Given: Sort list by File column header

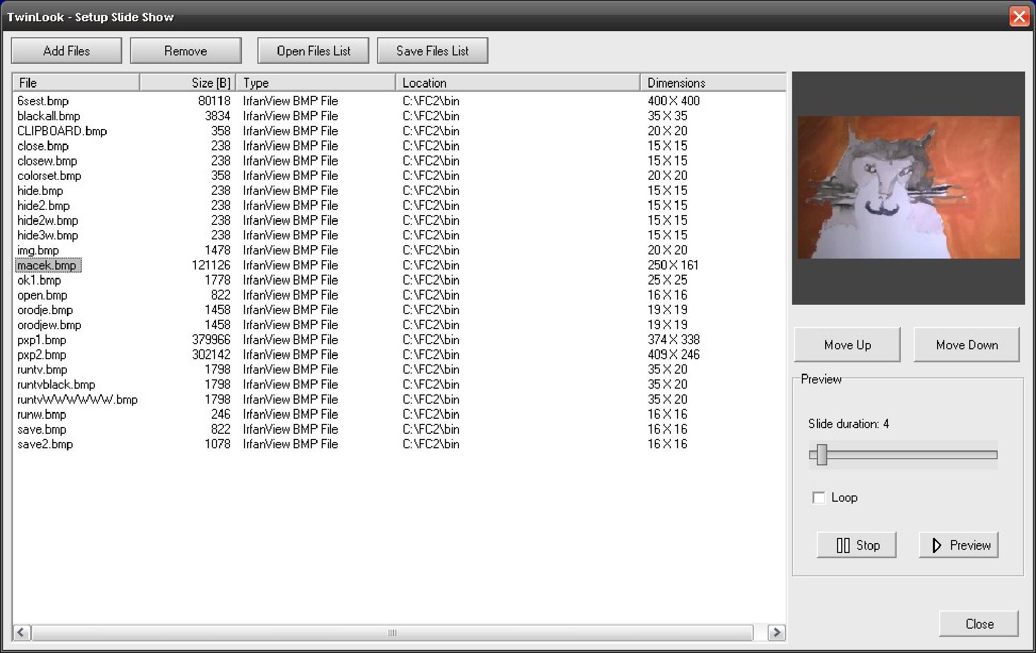Looking at the screenshot, I should pyautogui.click(x=76, y=83).
